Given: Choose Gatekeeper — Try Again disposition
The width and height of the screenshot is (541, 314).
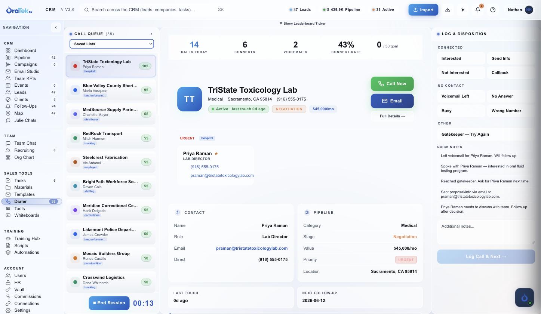Looking at the screenshot, I should (486, 134).
